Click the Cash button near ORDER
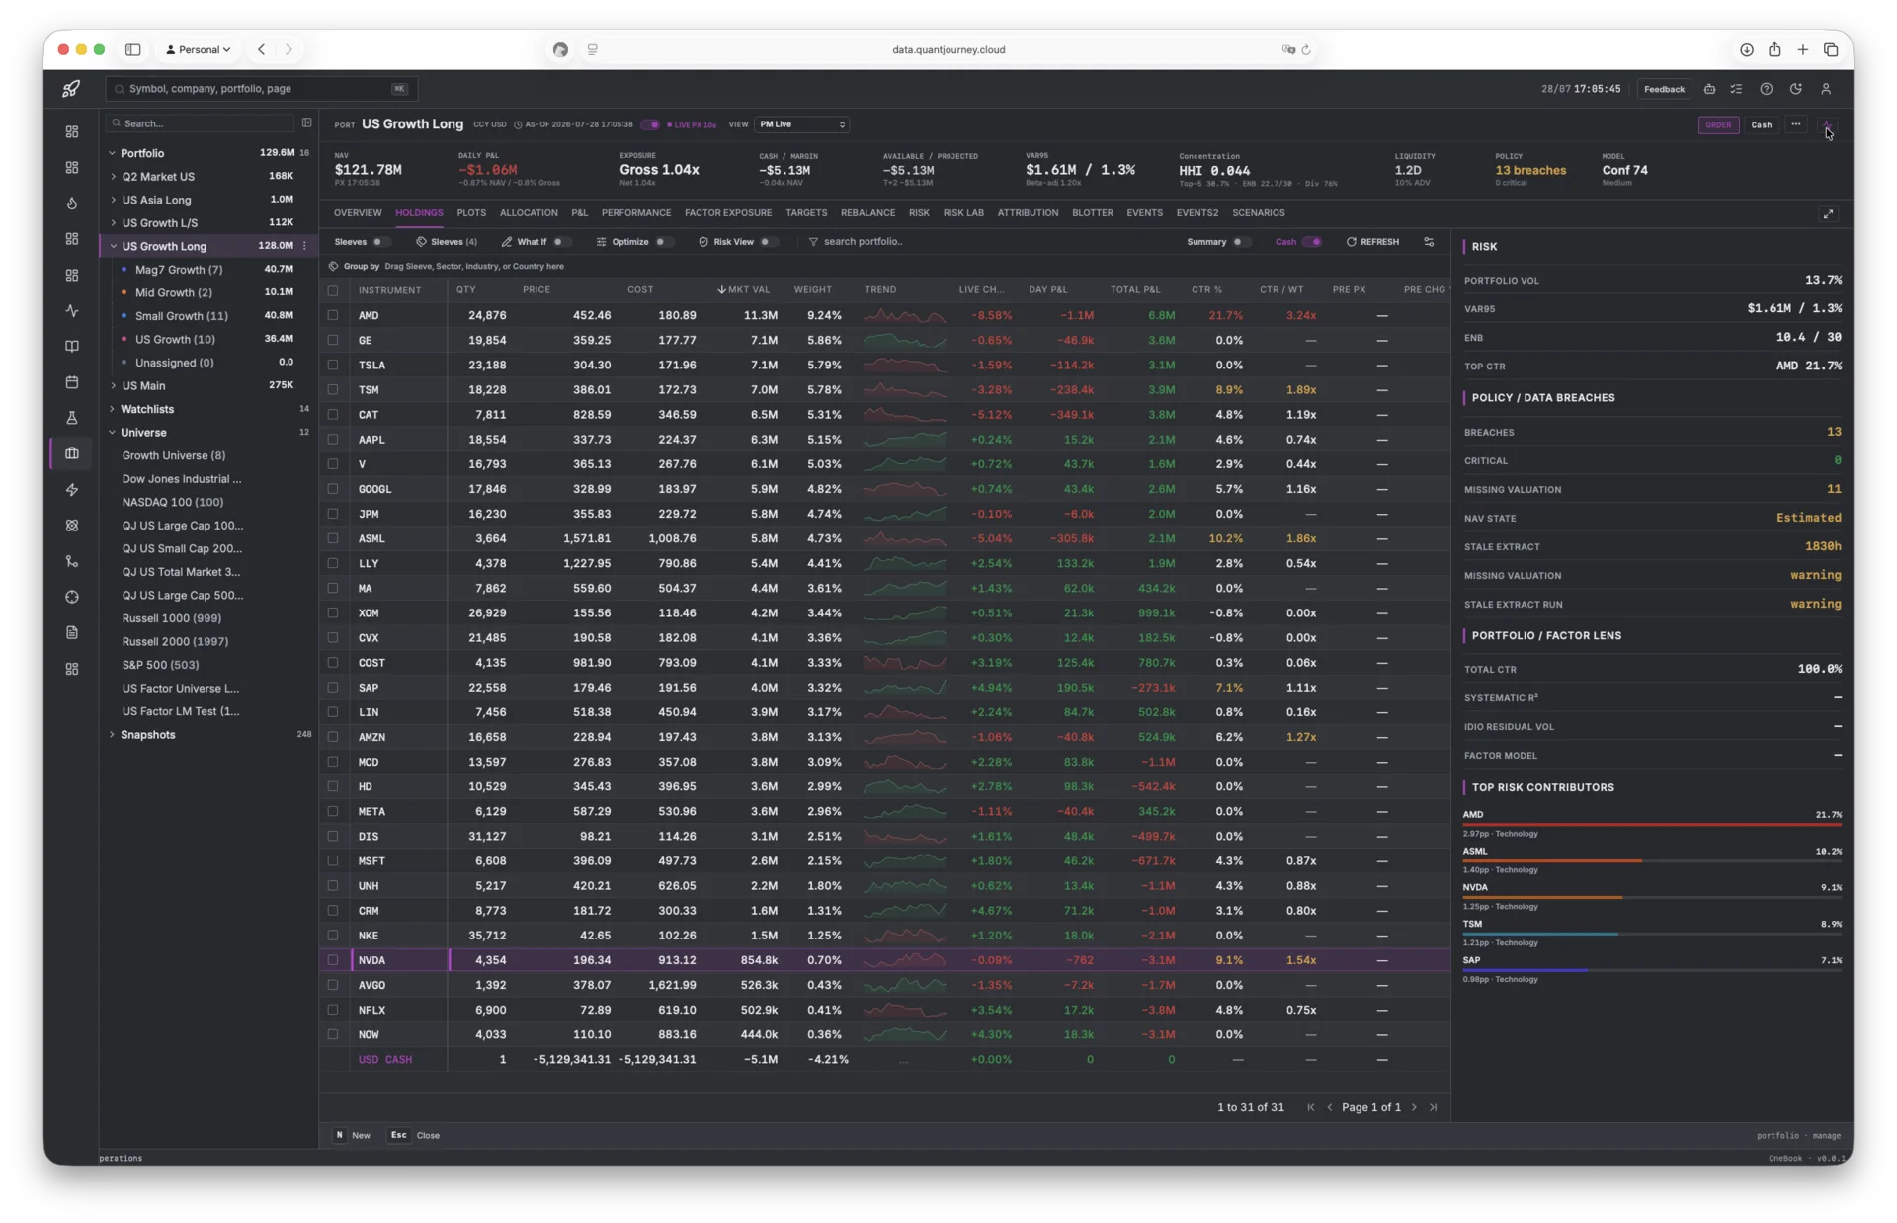This screenshot has width=1897, height=1223. (x=1761, y=124)
